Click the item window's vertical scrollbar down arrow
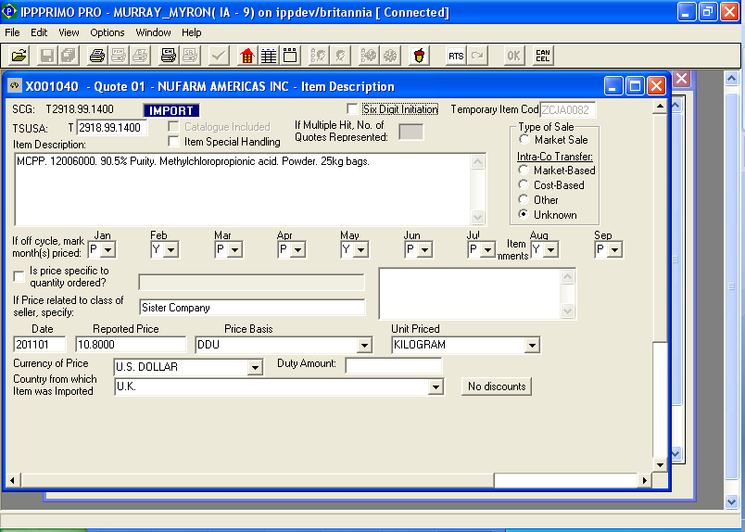This screenshot has width=745, height=532. point(660,465)
